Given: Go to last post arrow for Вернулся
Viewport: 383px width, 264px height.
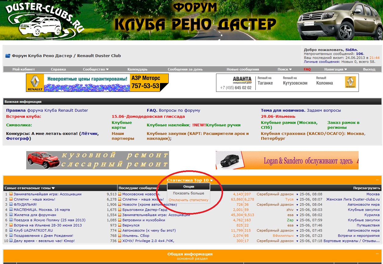Looking at the screenshot, I should tap(297, 225).
